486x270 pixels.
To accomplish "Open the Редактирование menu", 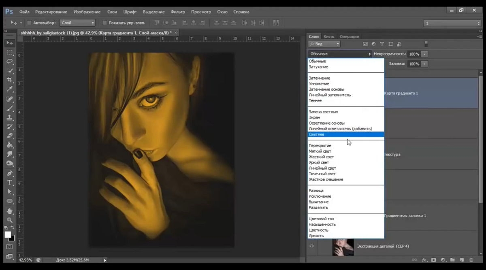I will pos(51,12).
